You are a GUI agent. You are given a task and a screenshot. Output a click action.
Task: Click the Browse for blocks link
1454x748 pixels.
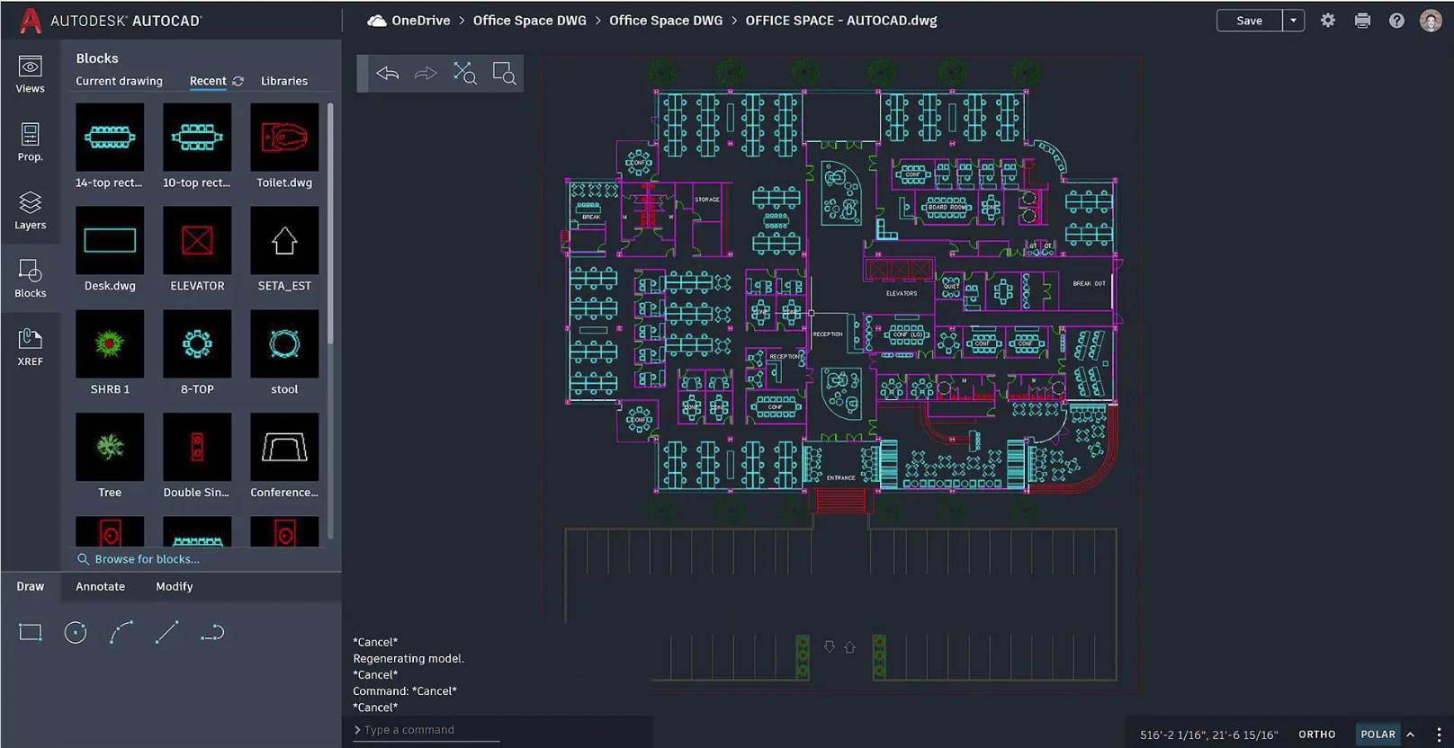click(147, 559)
